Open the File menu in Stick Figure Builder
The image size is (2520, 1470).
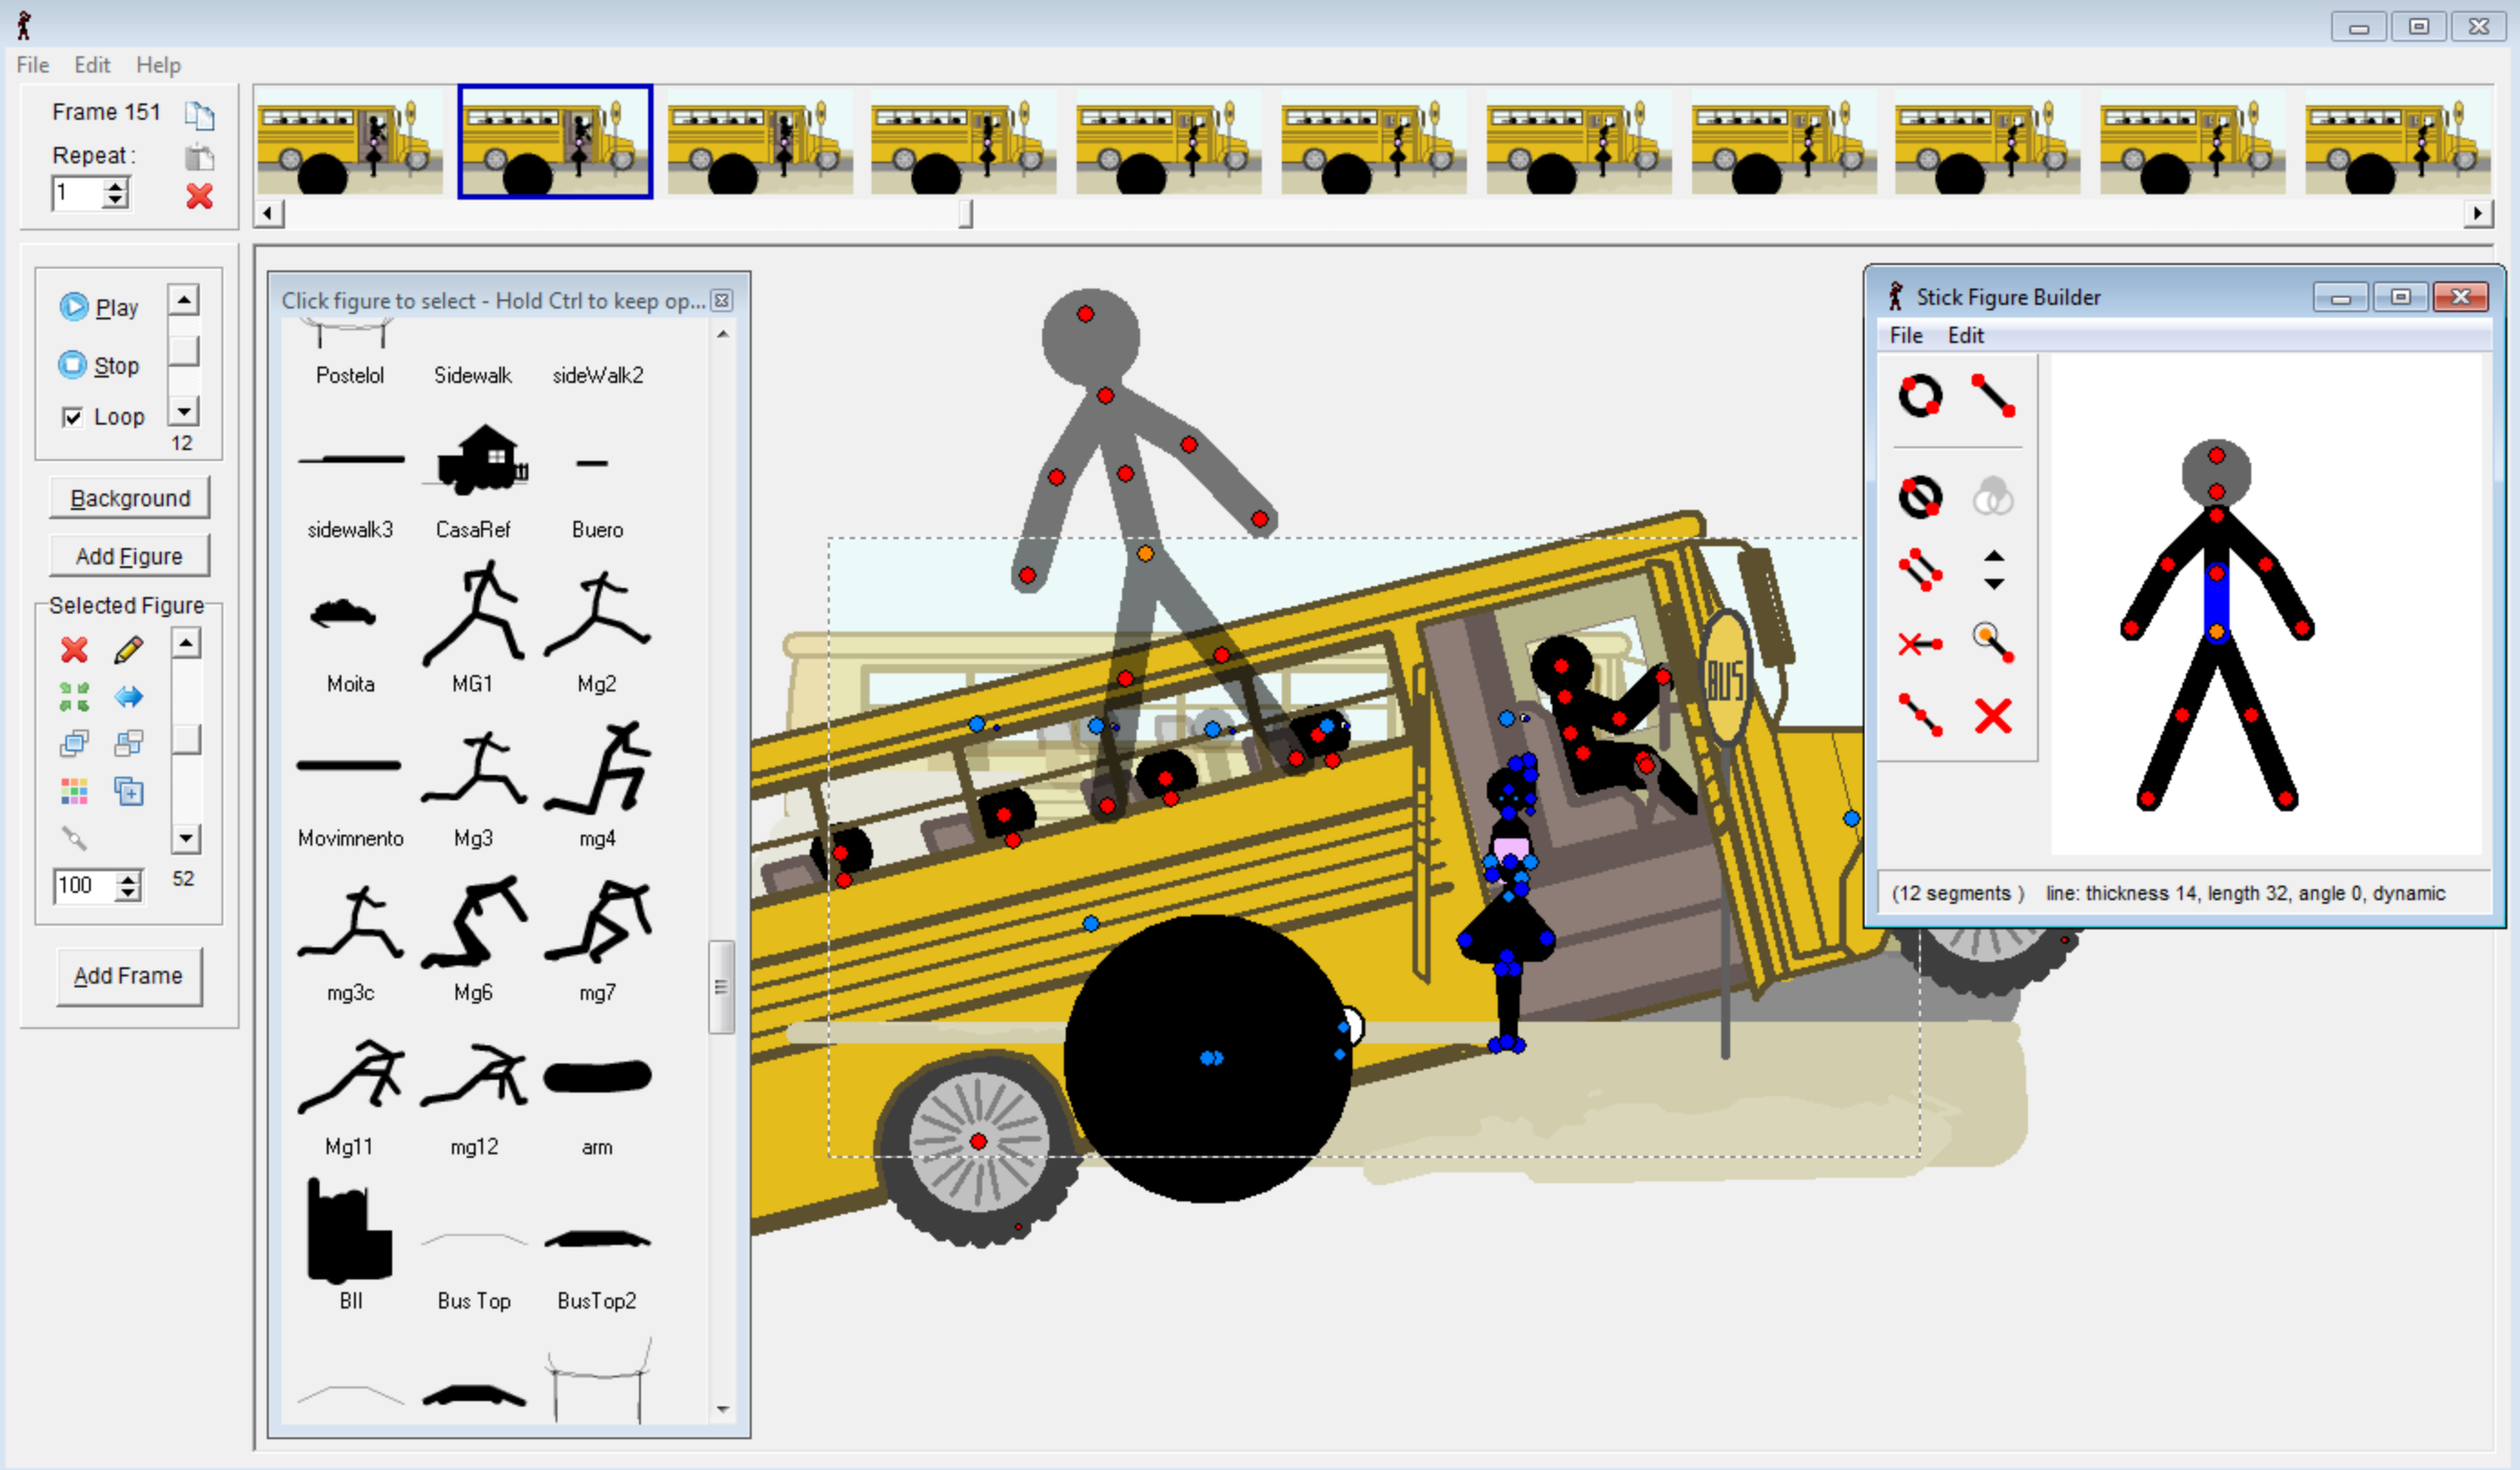click(1905, 336)
